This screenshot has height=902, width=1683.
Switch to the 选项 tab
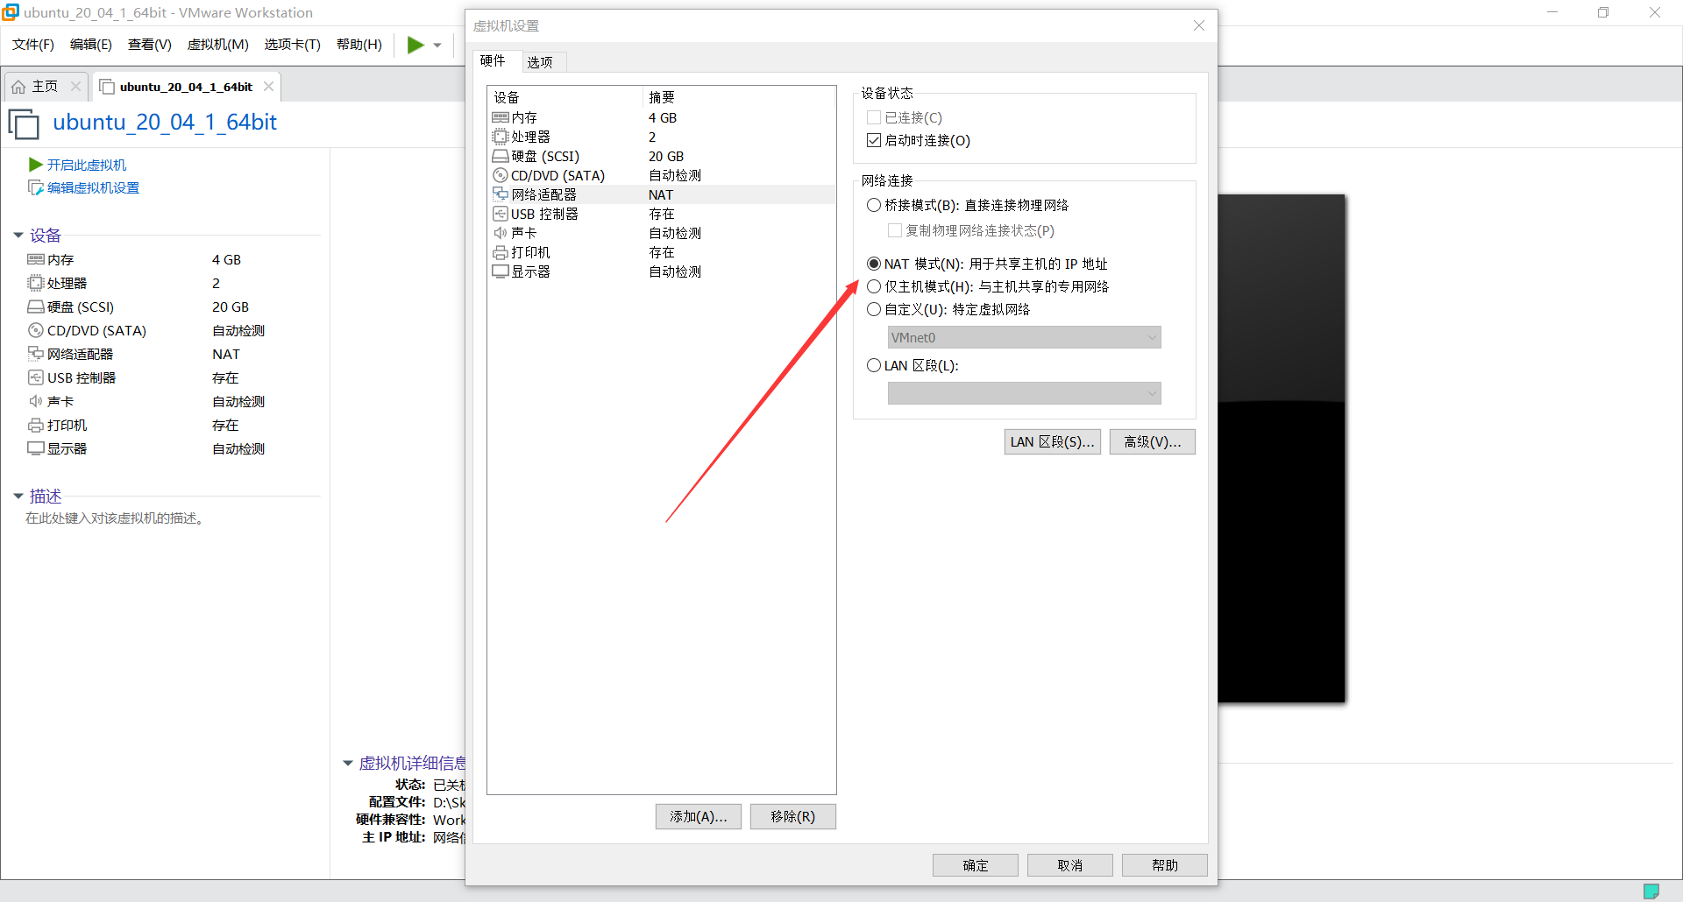[x=541, y=61]
